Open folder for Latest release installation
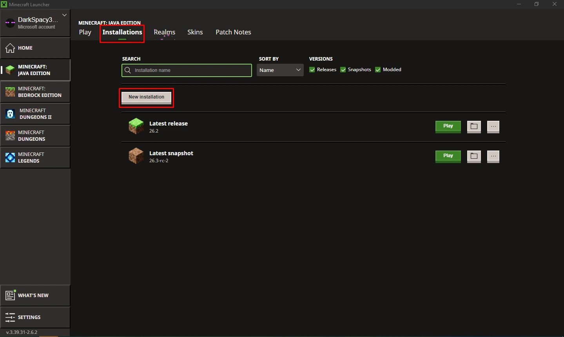564x337 pixels. pyautogui.click(x=474, y=126)
